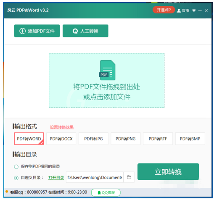The height and width of the screenshot is (200, 214).
Task: Click the 打开目录 link
Action: (56, 178)
